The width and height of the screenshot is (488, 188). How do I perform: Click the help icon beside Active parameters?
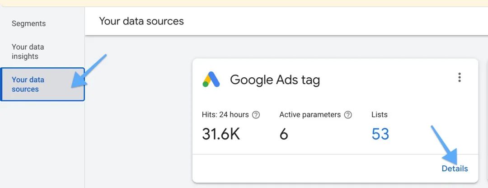pyautogui.click(x=348, y=115)
